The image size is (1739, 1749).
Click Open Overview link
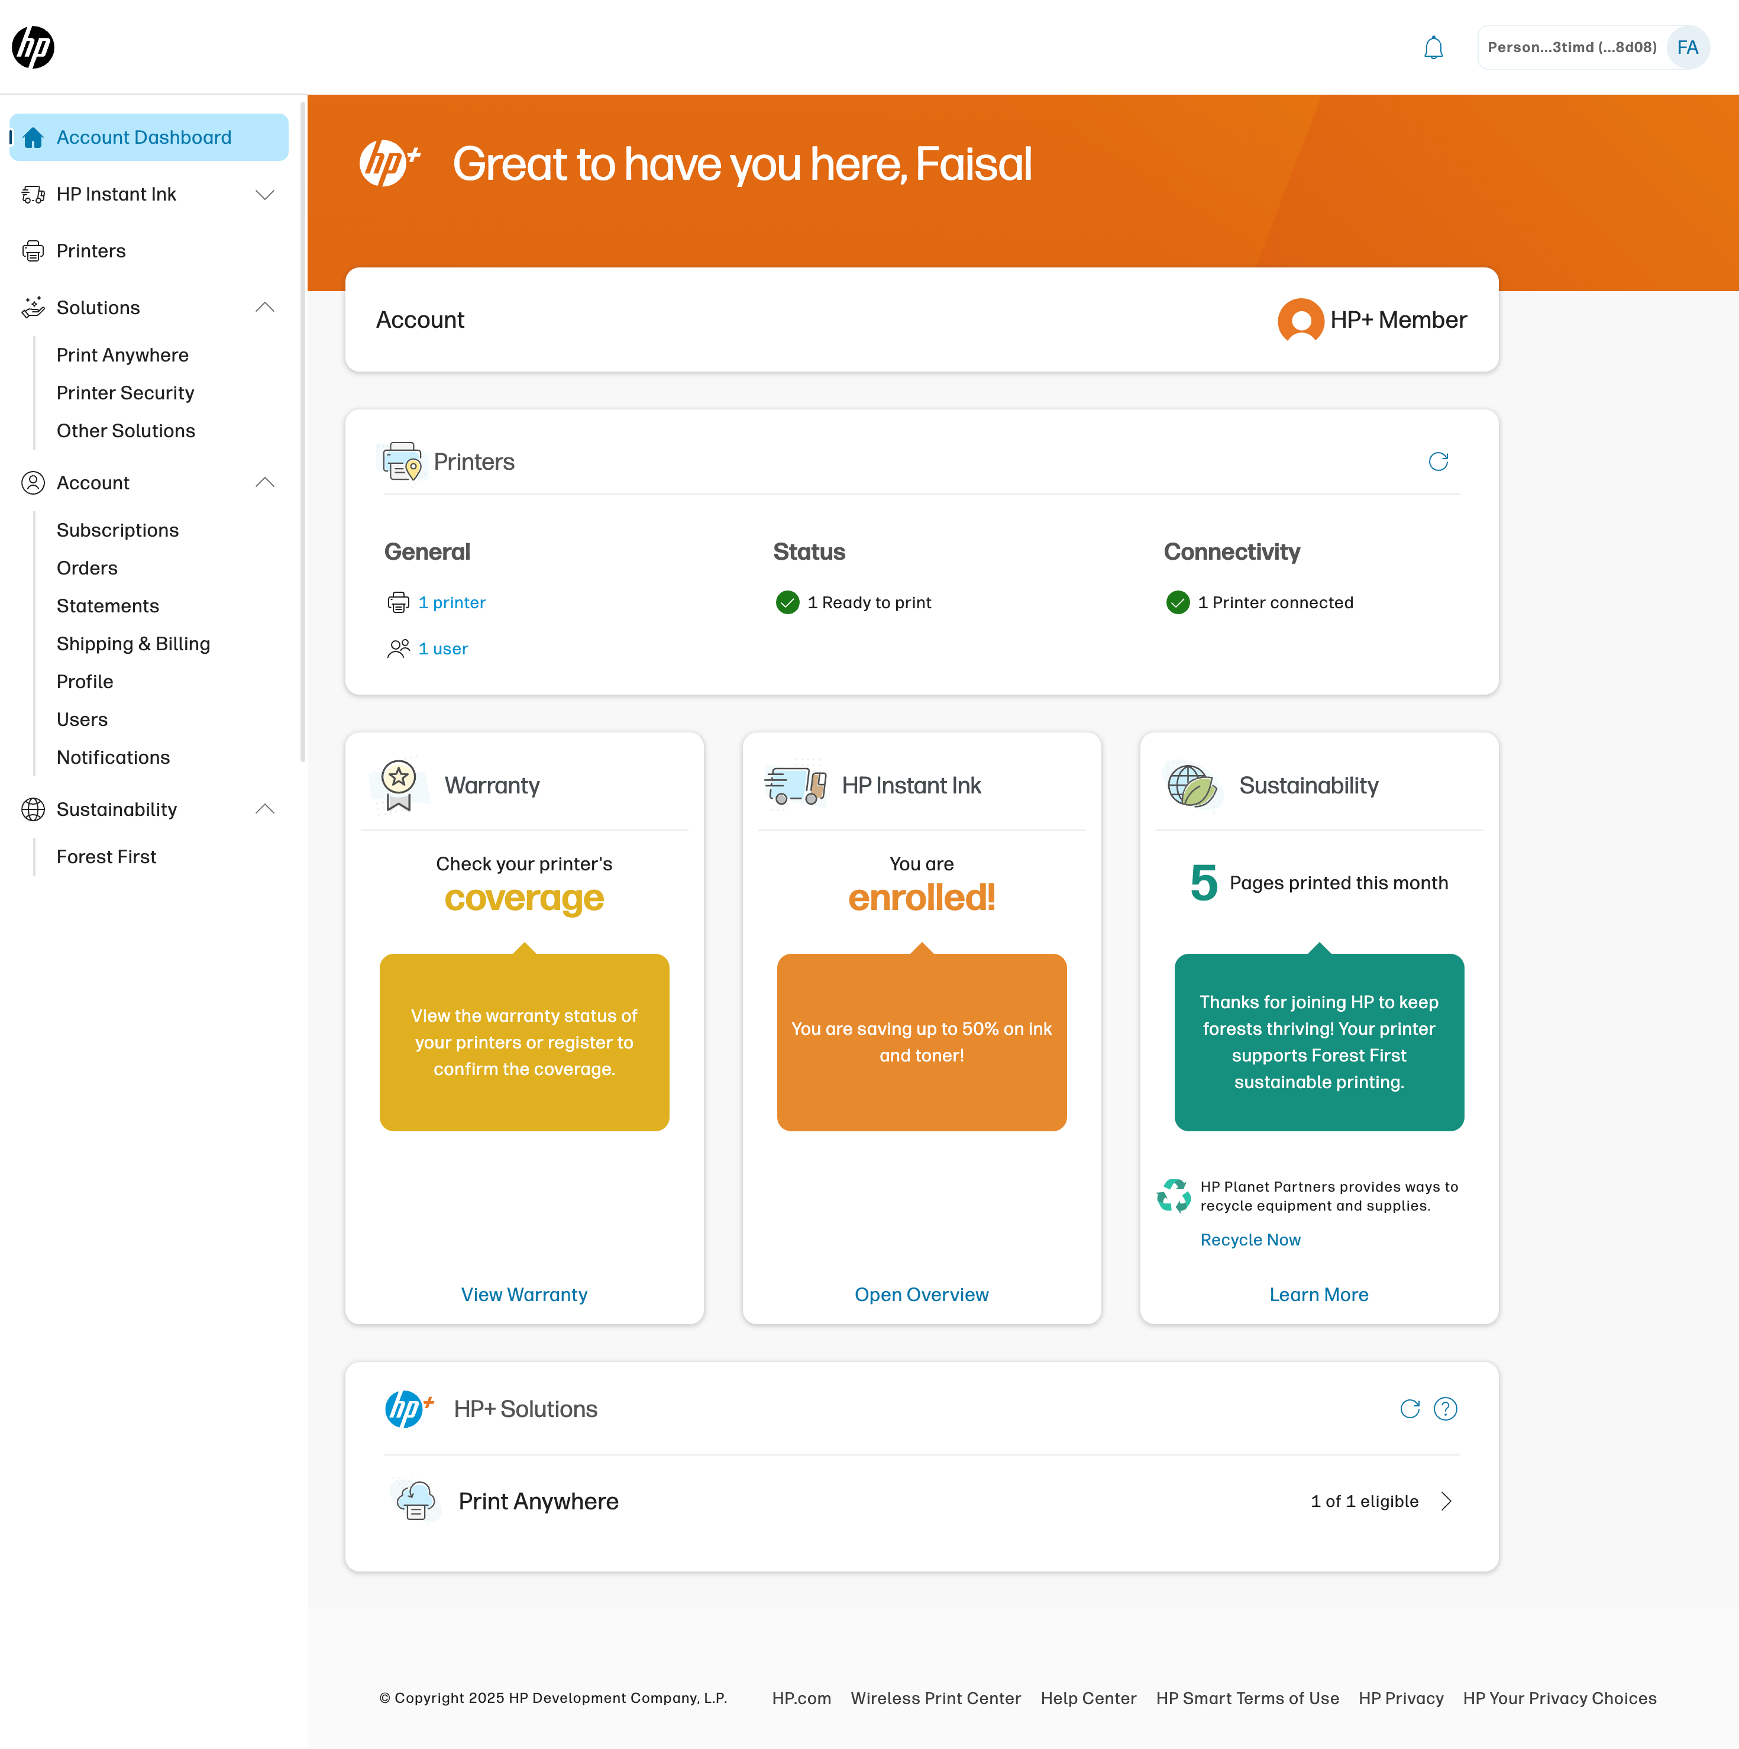(x=921, y=1295)
